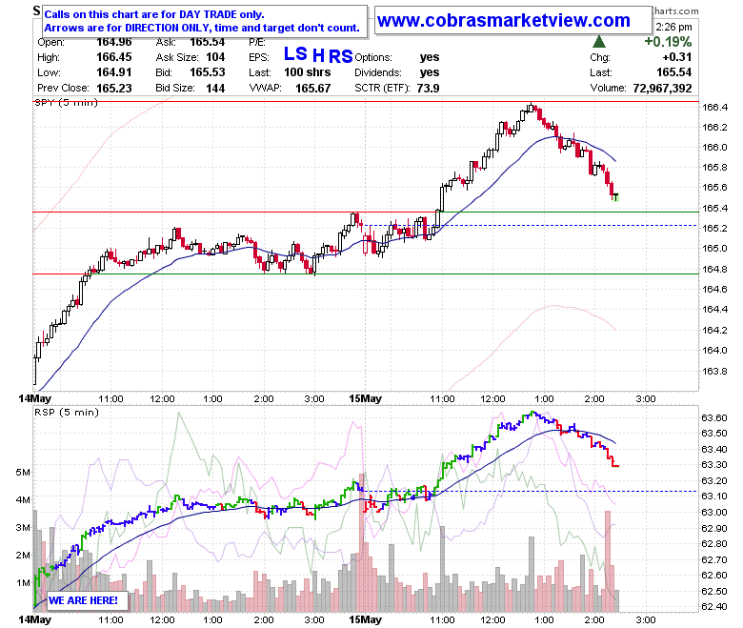Click the 166.0 price axis label
This screenshot has width=743, height=628.
(x=714, y=147)
